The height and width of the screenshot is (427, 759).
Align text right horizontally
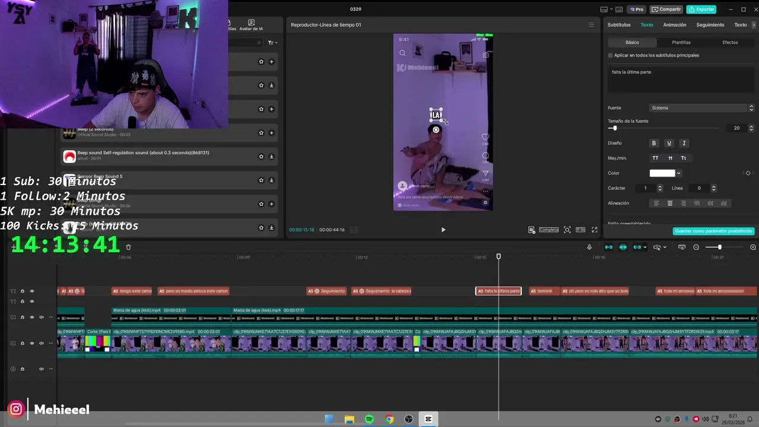coord(684,203)
